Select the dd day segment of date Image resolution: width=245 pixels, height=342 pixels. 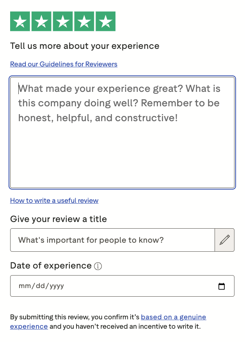pos(40,286)
